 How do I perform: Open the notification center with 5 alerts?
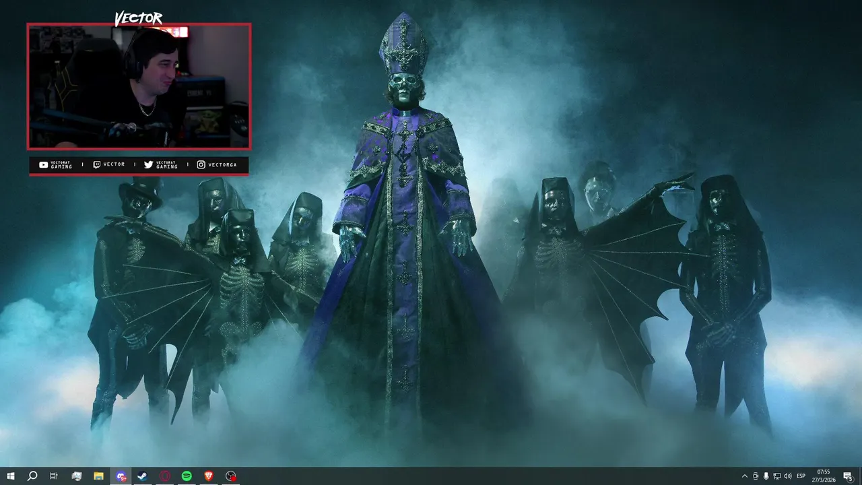(x=848, y=476)
